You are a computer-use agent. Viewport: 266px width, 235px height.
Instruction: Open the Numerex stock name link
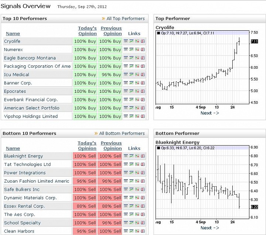pyautogui.click(x=13, y=50)
